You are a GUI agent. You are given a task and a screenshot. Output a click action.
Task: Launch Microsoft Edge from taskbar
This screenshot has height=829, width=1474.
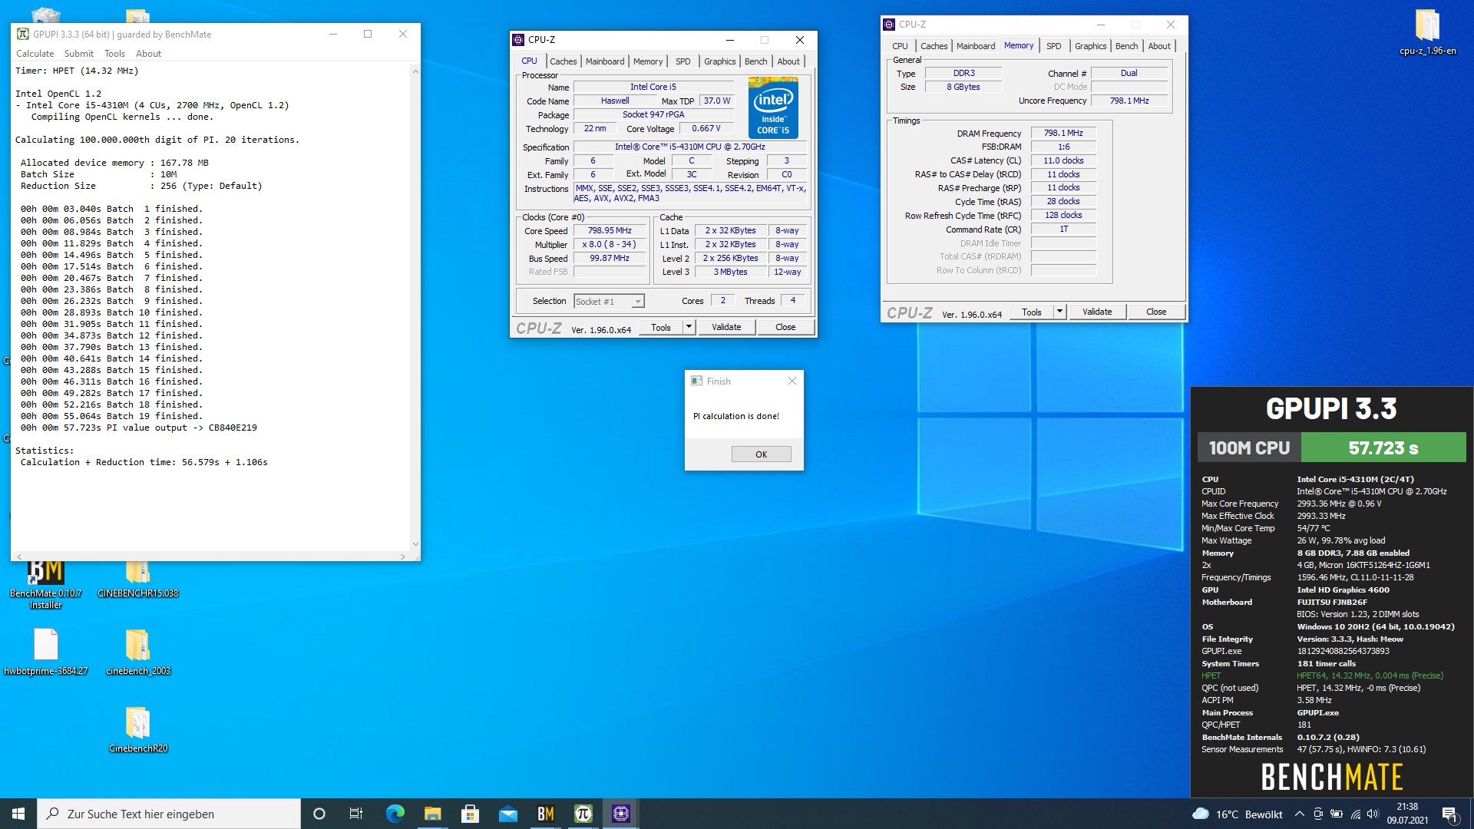395,814
